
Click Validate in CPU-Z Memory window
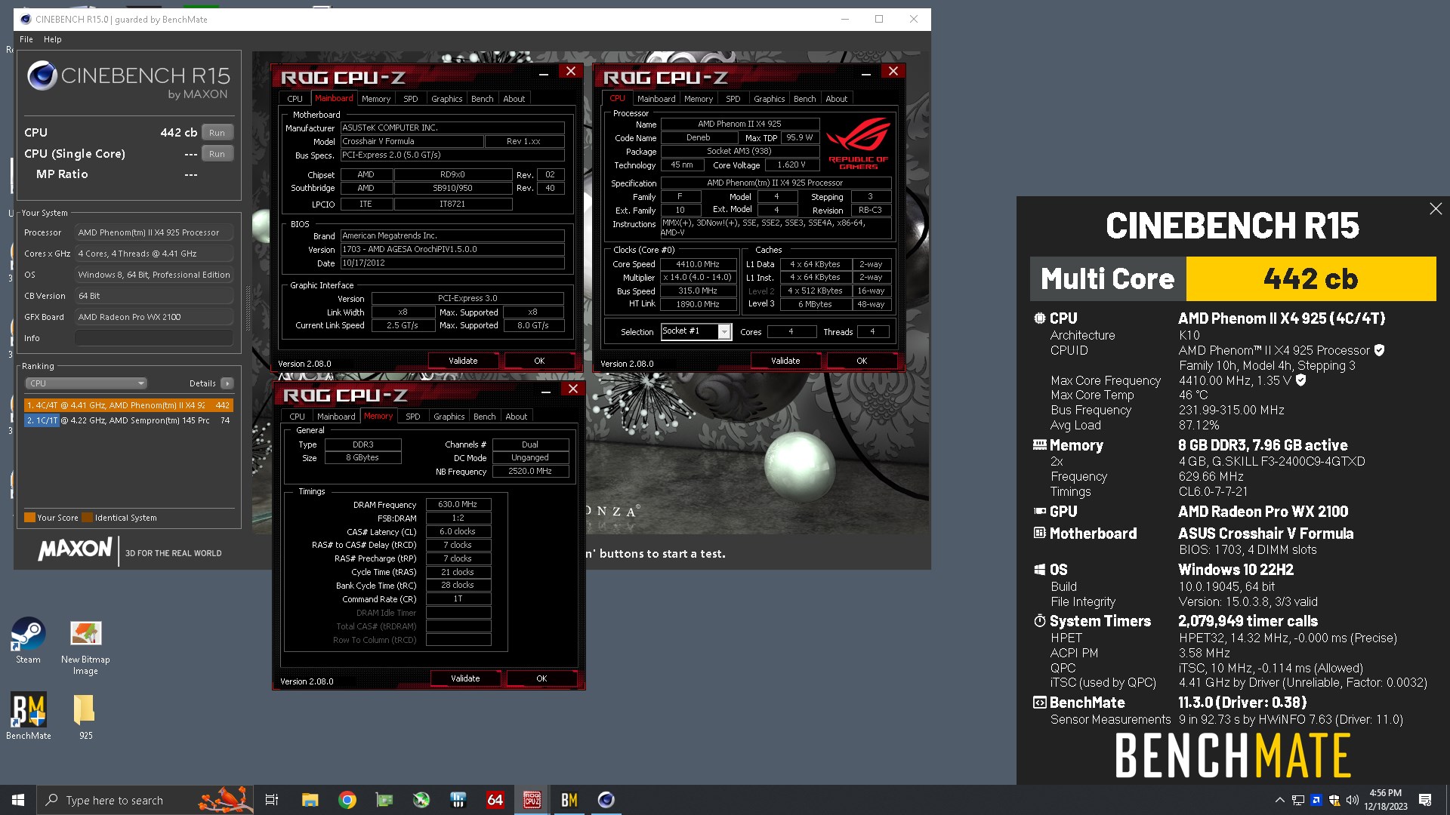[x=465, y=678]
